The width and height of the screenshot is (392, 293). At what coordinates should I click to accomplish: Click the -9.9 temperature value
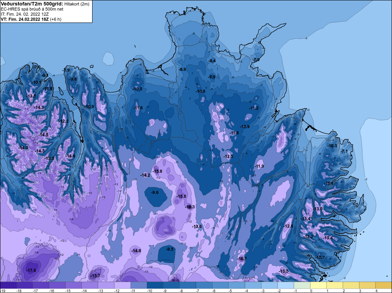pyautogui.click(x=212, y=77)
